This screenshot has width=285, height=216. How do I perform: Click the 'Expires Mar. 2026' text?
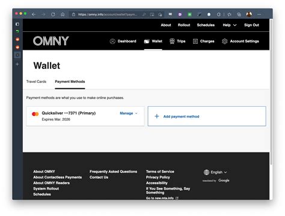tap(56, 119)
